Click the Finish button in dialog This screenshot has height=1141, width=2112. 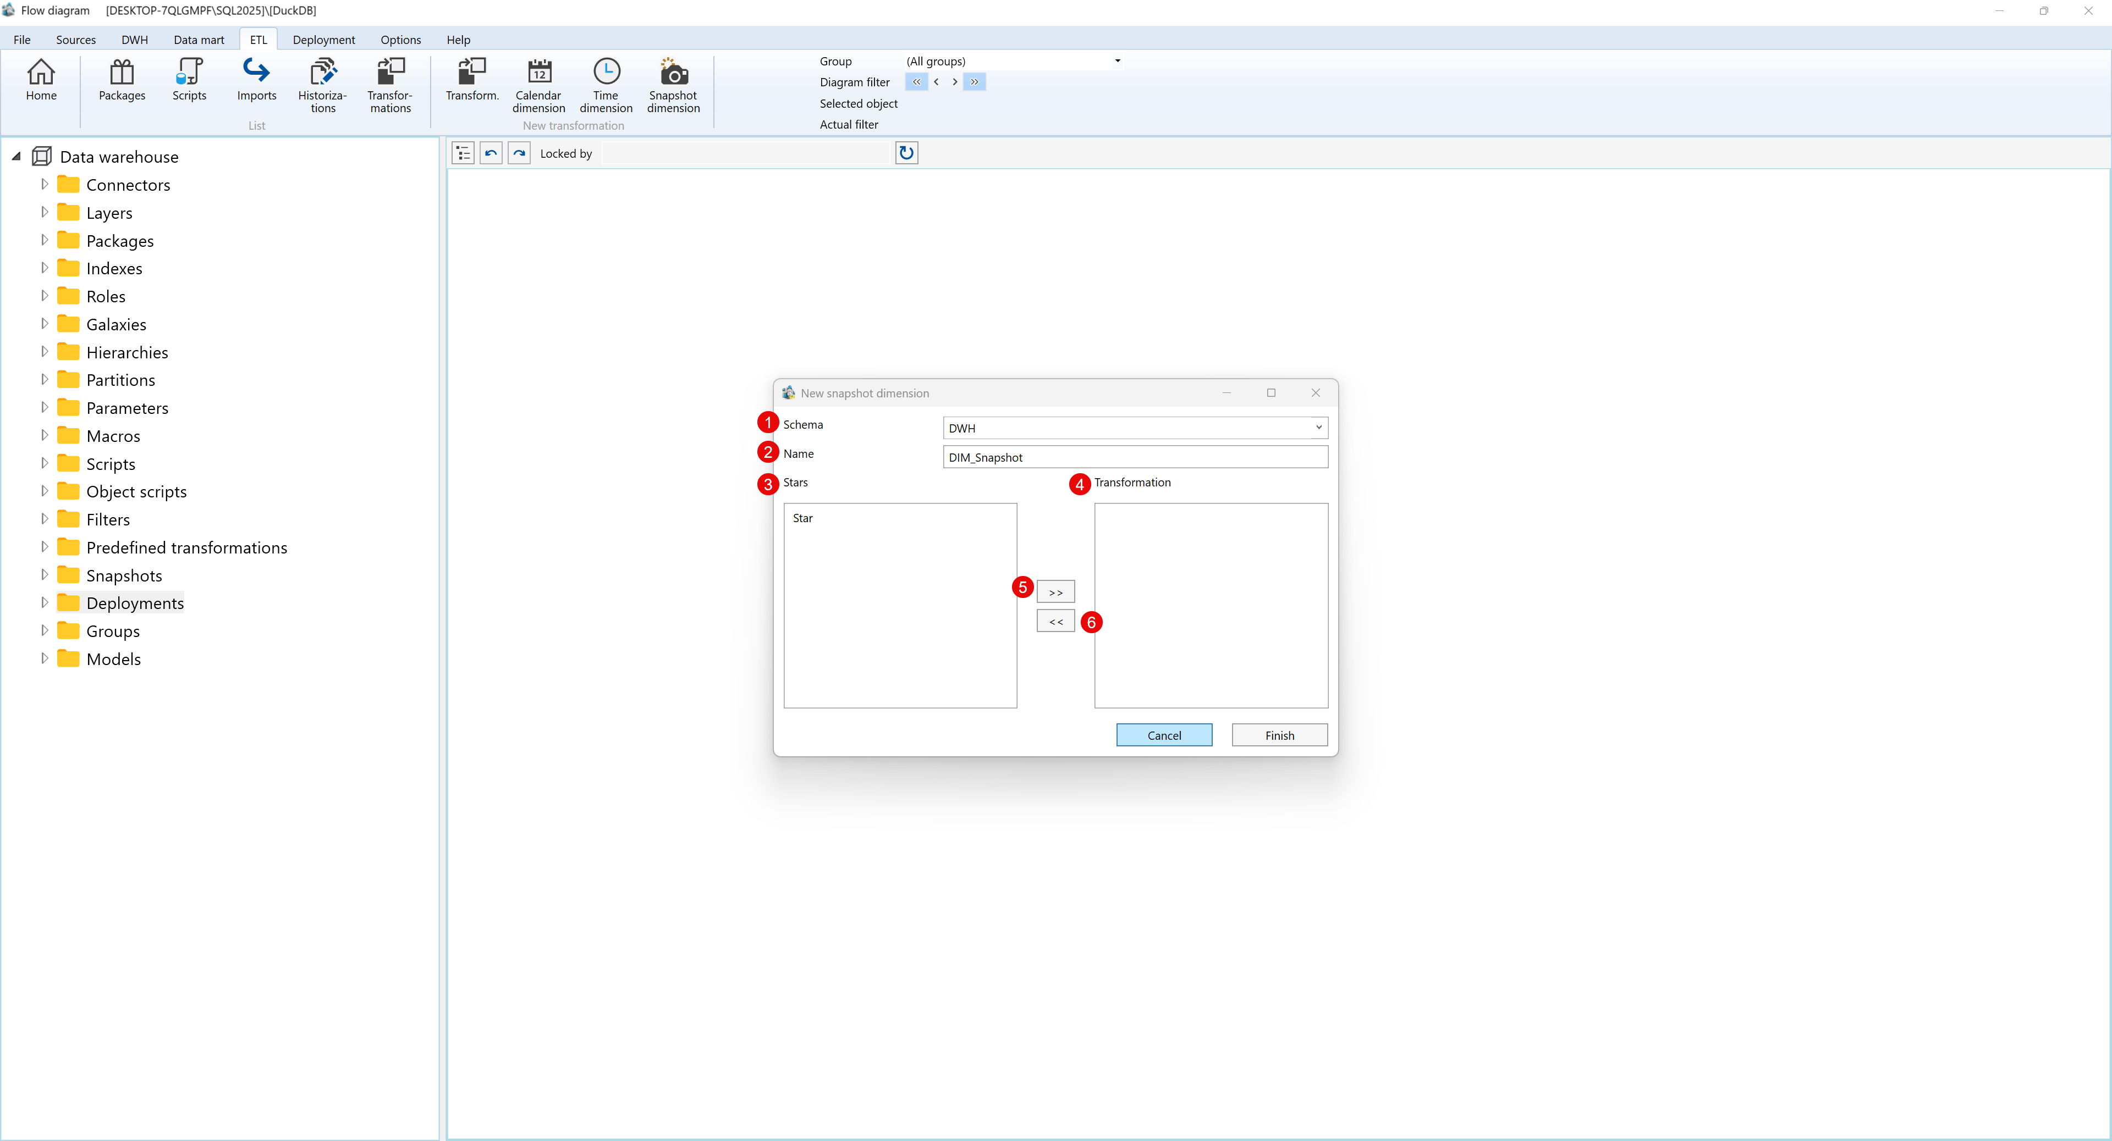pos(1279,735)
